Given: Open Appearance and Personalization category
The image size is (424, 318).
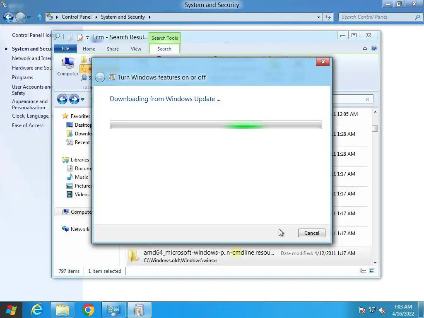Looking at the screenshot, I should (30, 104).
